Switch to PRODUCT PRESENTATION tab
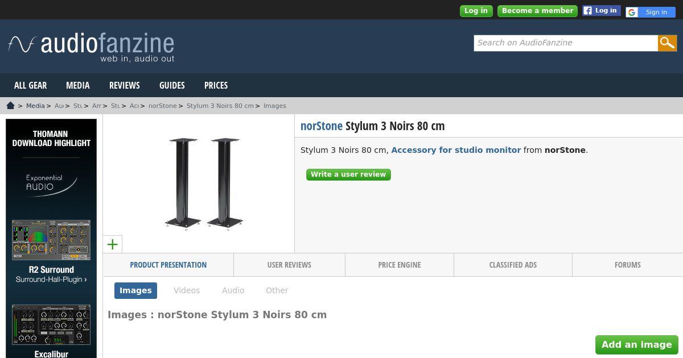Screen dimensions: 683x358 click(x=168, y=265)
